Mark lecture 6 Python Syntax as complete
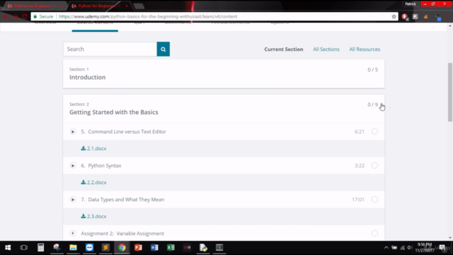Image resolution: width=453 pixels, height=255 pixels. pyautogui.click(x=374, y=166)
